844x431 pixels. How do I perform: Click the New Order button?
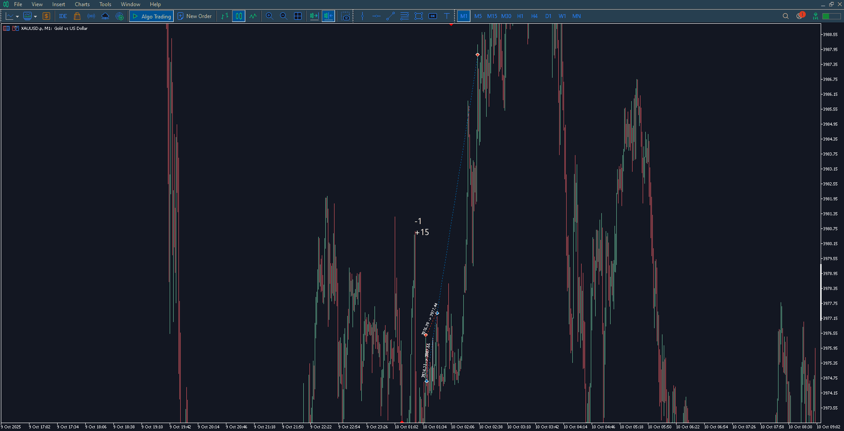[194, 16]
